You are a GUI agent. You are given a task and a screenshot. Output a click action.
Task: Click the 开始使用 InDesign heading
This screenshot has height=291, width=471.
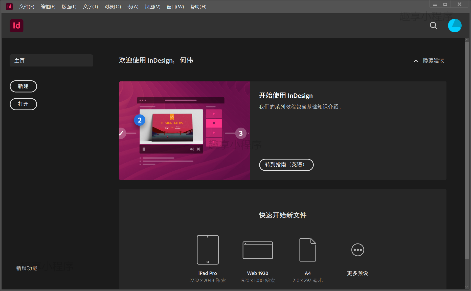tap(286, 96)
